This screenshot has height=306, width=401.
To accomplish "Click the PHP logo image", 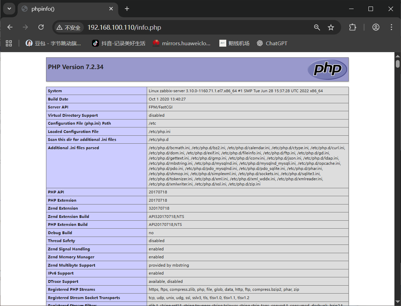I will pyautogui.click(x=327, y=69).
